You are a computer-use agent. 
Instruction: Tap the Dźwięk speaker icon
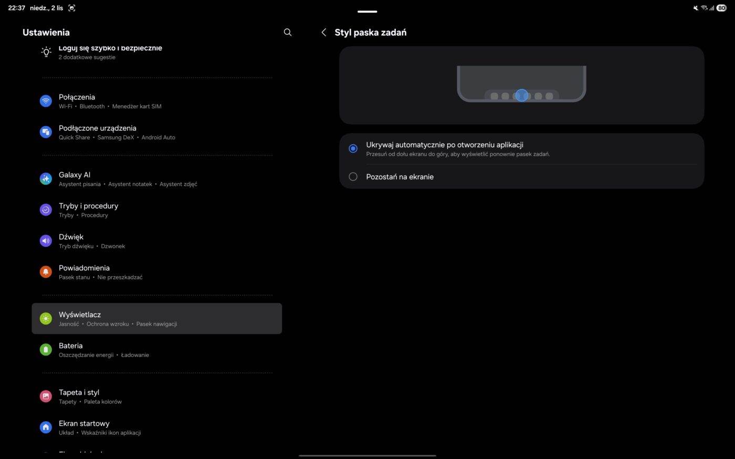pyautogui.click(x=46, y=241)
